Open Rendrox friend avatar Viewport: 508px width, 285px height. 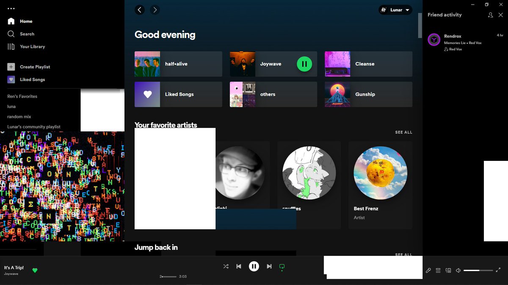tap(434, 40)
